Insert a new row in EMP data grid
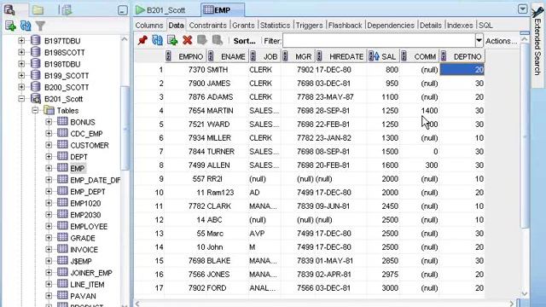 tap(172, 40)
